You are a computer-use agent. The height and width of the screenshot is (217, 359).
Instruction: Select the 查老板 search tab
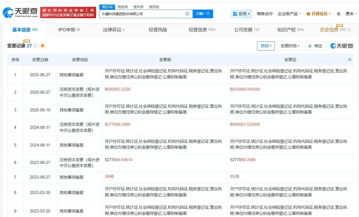[123, 7]
